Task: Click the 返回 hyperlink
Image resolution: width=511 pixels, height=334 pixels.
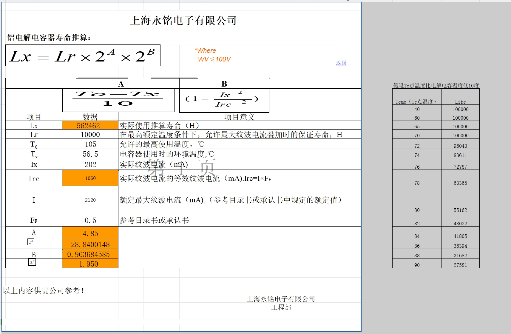Action: 341,63
